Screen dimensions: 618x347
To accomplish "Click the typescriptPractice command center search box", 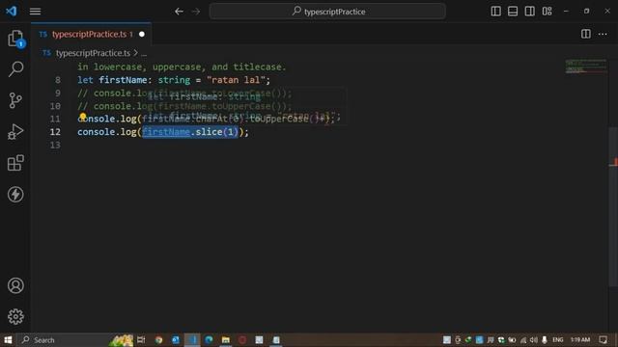I will [x=327, y=12].
